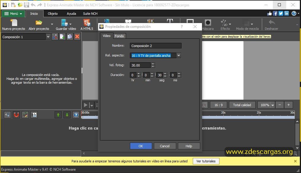Increase the Vel. fotog frame rate stepper
Screen dimensions: 301x173
point(153,64)
